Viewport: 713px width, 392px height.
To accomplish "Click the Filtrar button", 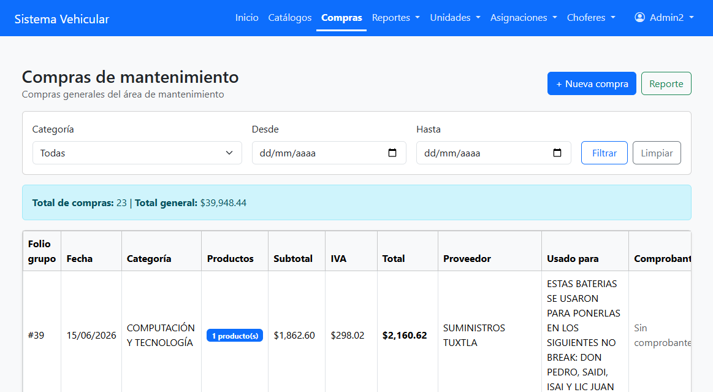I will pyautogui.click(x=604, y=153).
